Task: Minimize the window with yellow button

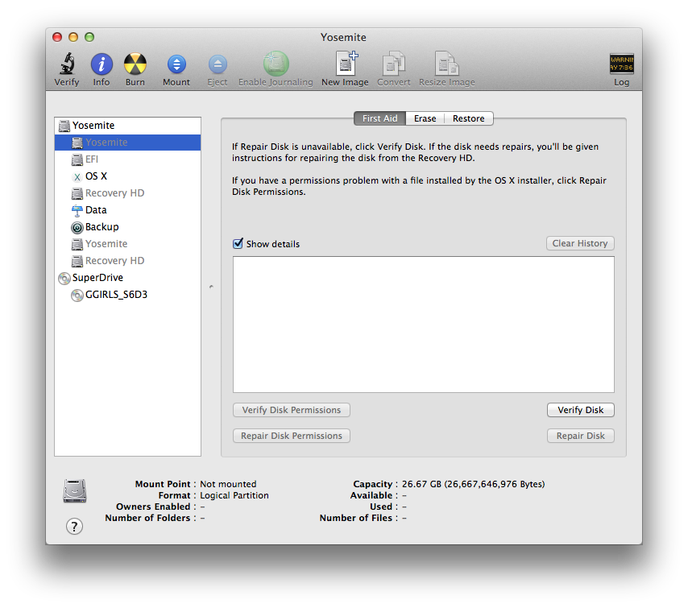Action: [x=73, y=37]
